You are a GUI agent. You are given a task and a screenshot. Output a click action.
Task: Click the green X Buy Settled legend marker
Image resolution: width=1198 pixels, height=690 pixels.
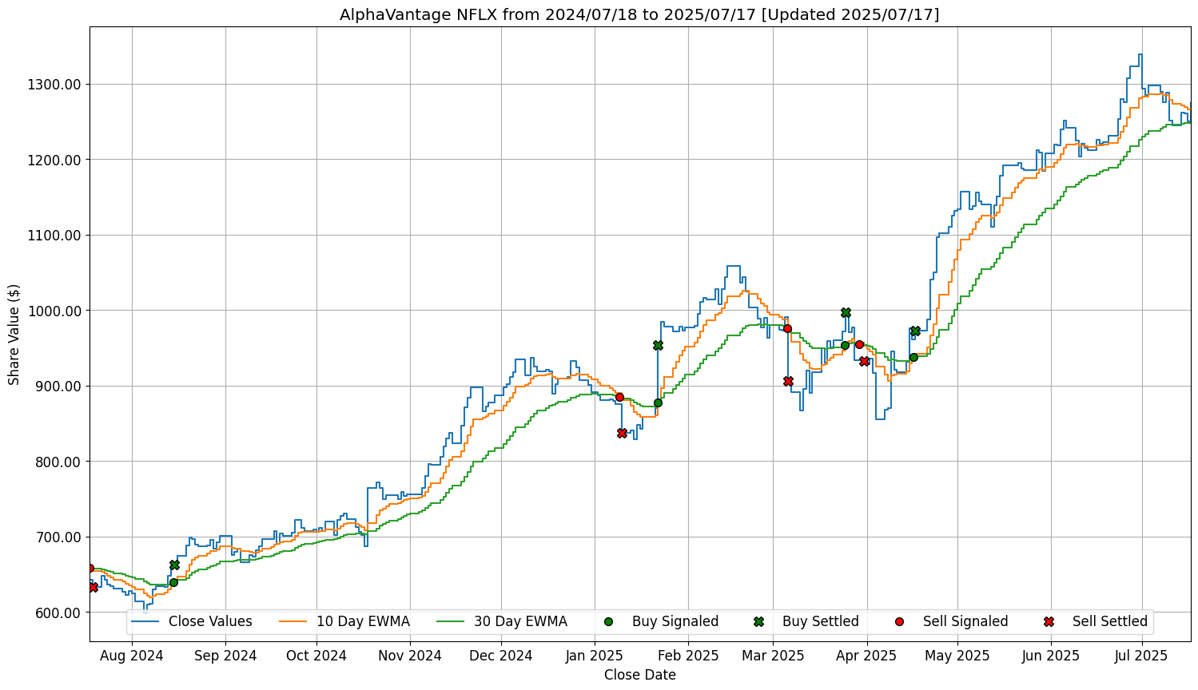point(759,621)
